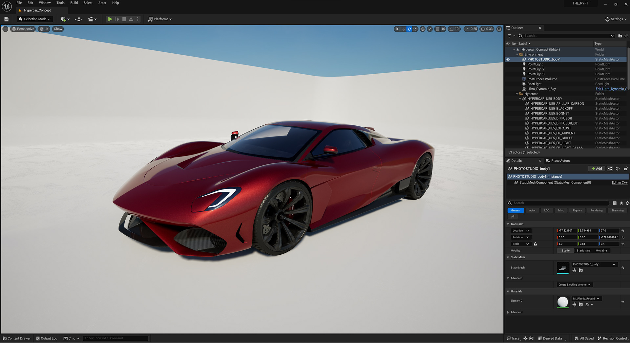
Task: Set mobility to Movable
Action: coord(601,250)
